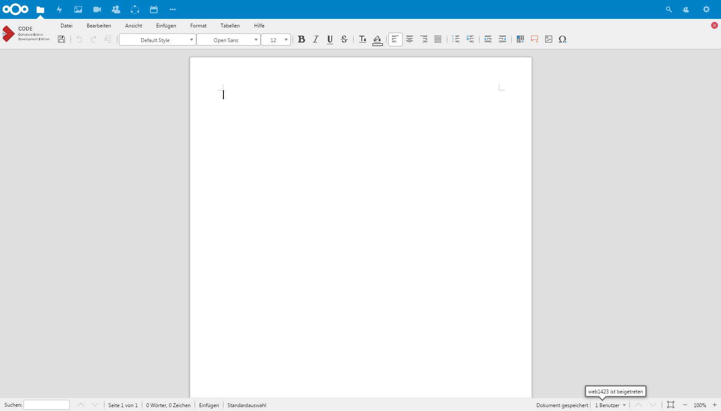Click the fit to width zoom icon
The width and height of the screenshot is (721, 411).
(671, 405)
